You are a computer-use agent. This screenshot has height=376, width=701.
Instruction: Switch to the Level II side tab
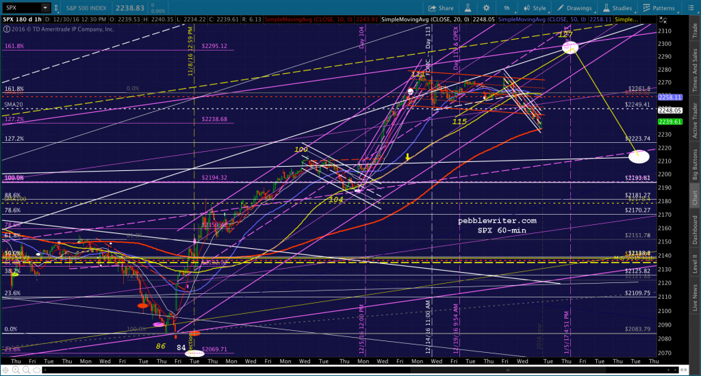tap(696, 263)
